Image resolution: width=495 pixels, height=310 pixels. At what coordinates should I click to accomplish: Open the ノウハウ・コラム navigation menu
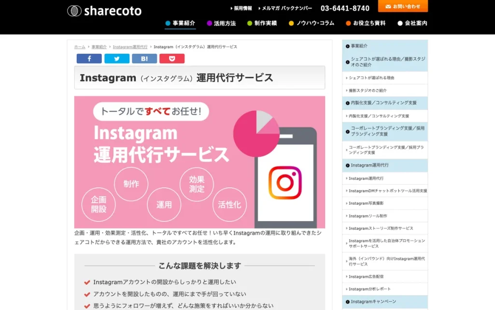[x=311, y=23]
